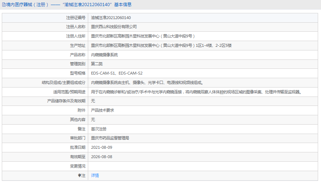The width and height of the screenshot is (321, 183).
Task: Click the 审批部门 label
Action: click(78, 138)
